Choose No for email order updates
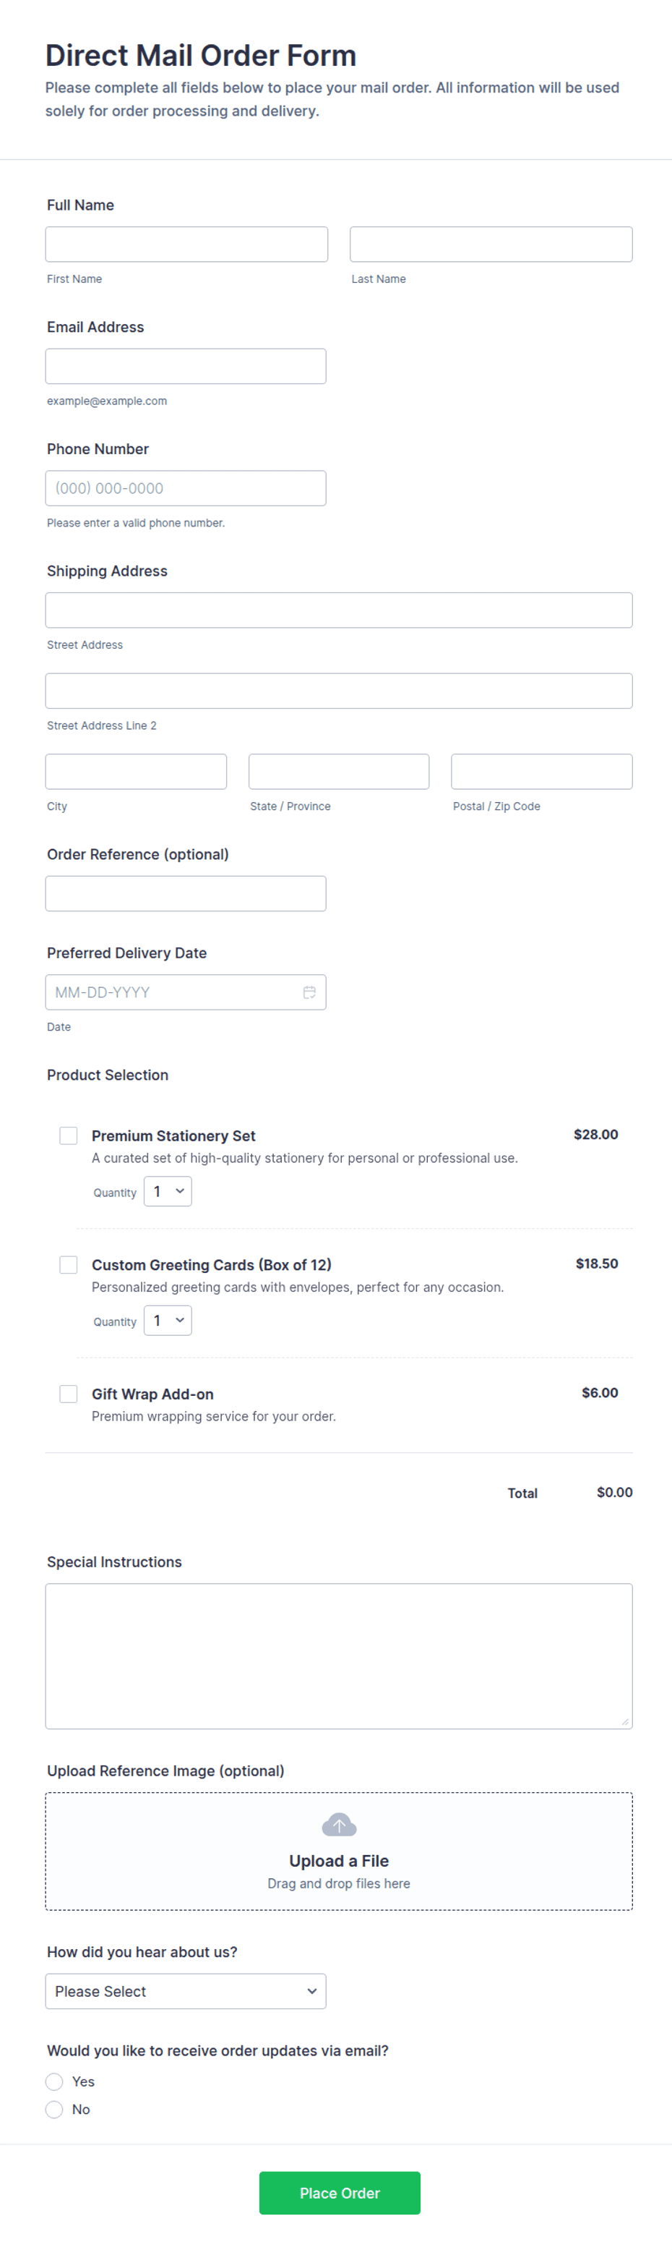Viewport: 672px width, 2250px height. (x=54, y=2110)
